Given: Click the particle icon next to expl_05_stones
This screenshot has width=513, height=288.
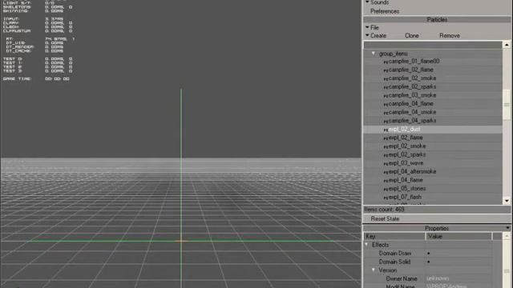Looking at the screenshot, I should (x=386, y=189).
